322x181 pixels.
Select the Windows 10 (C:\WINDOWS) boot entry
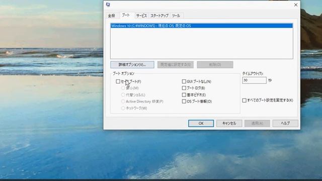(201, 26)
